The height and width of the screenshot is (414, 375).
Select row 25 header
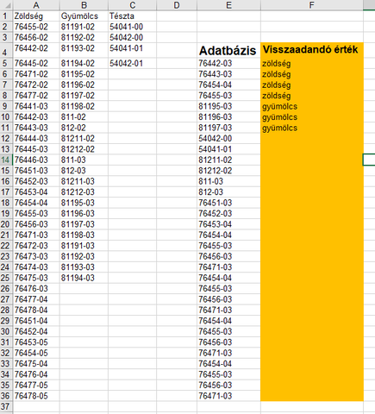(6, 278)
